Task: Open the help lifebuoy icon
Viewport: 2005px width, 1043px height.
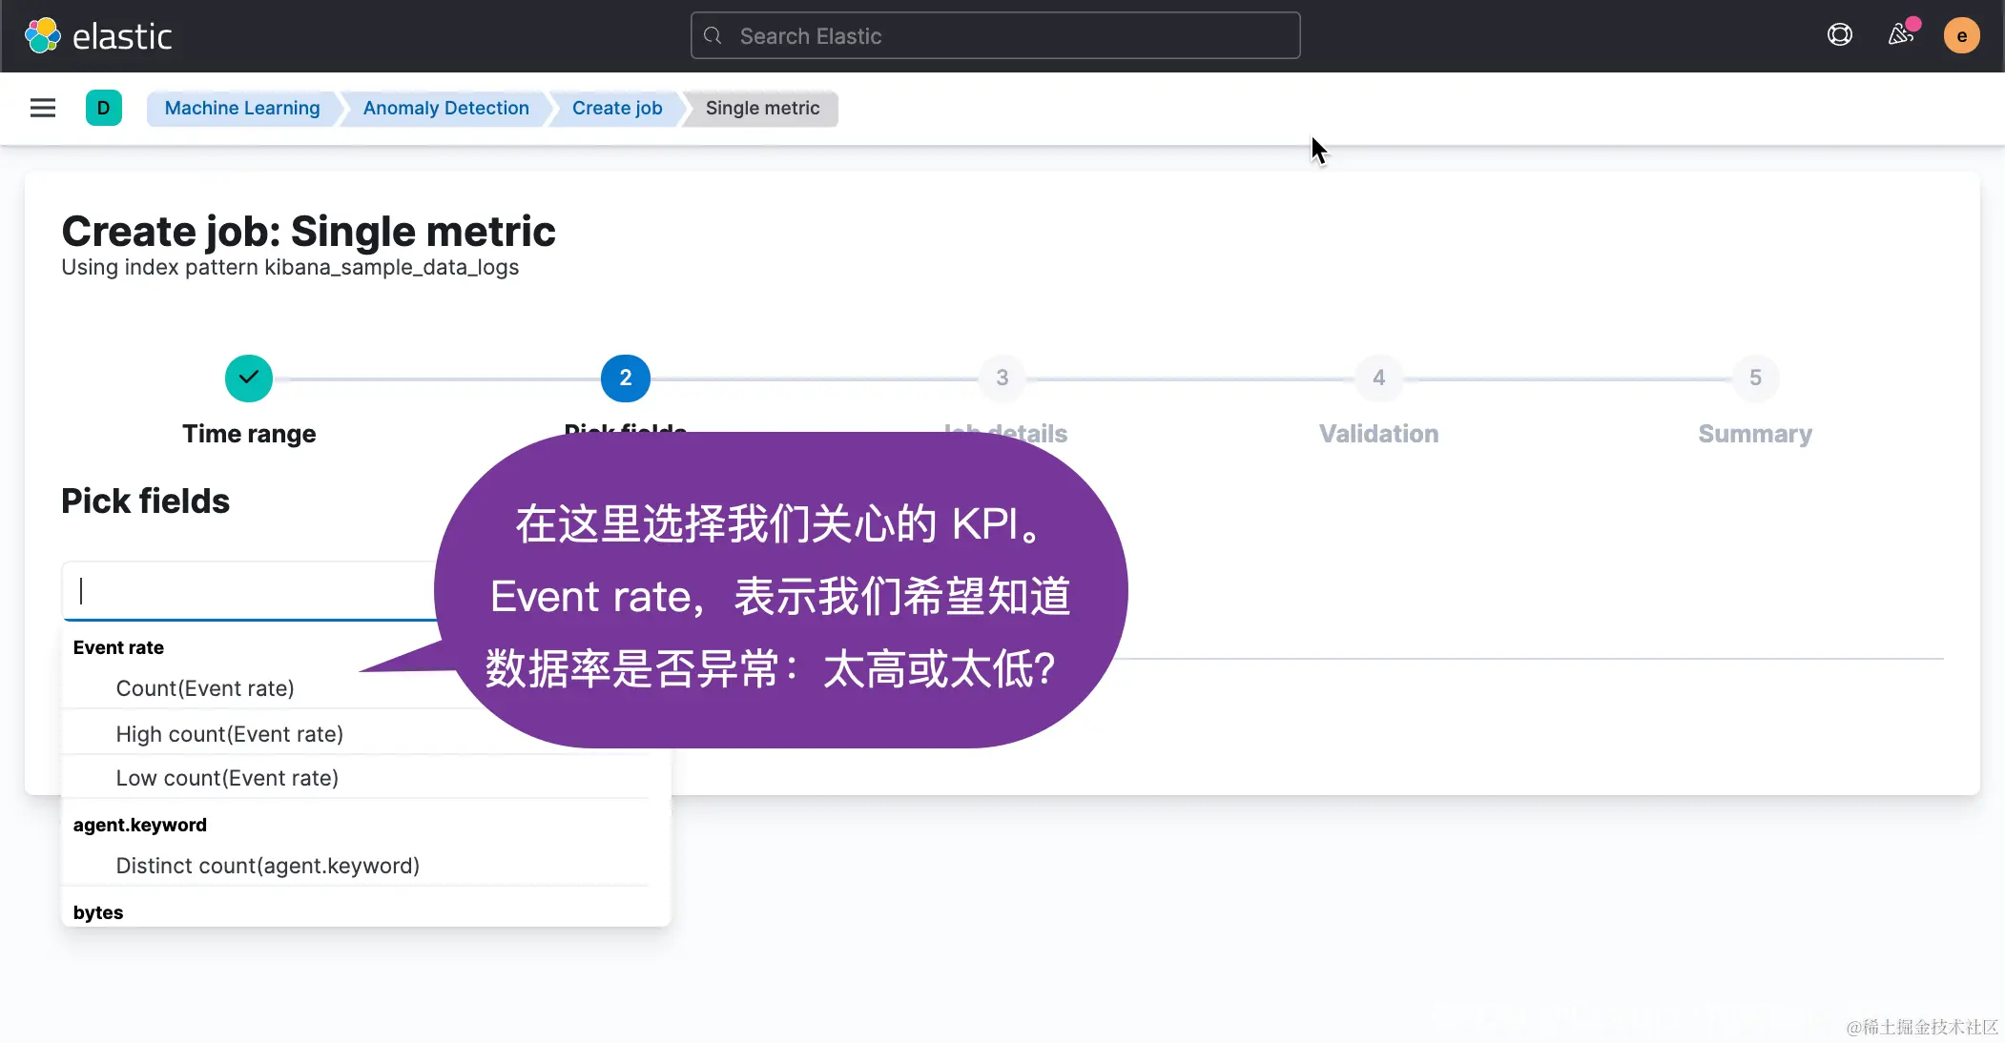Action: point(1839,36)
